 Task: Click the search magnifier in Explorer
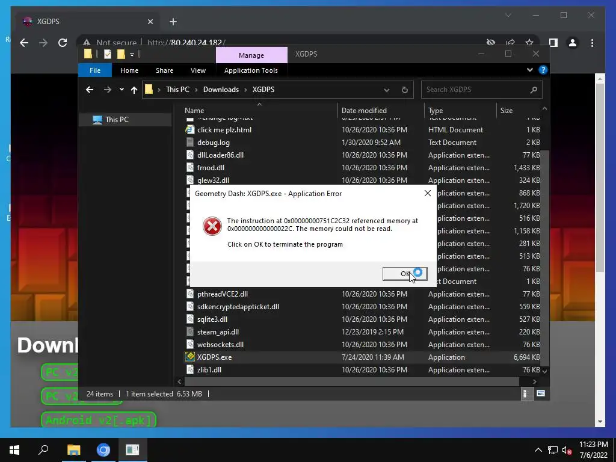[x=534, y=90]
